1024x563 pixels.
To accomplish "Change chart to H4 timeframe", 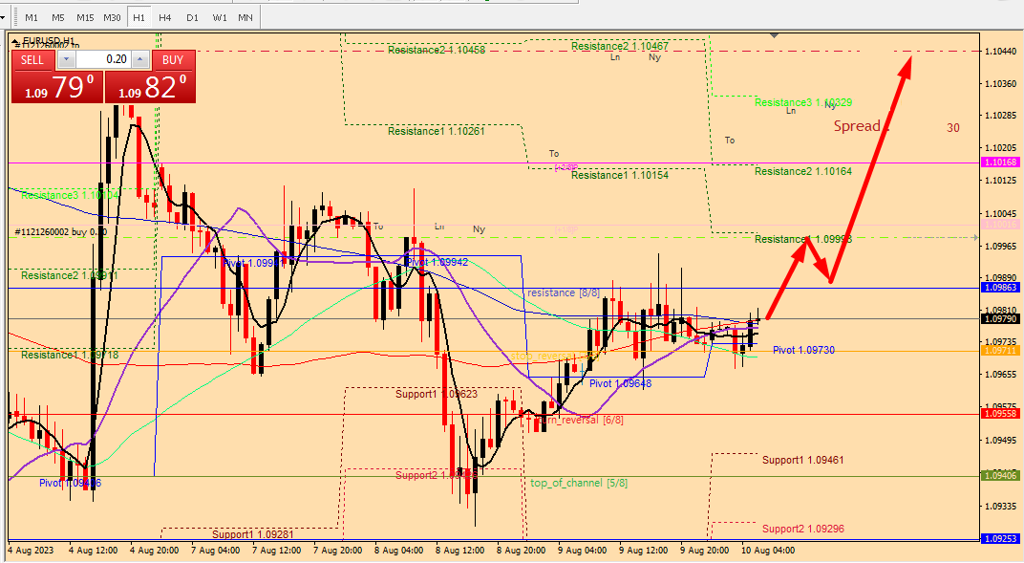I will (165, 17).
